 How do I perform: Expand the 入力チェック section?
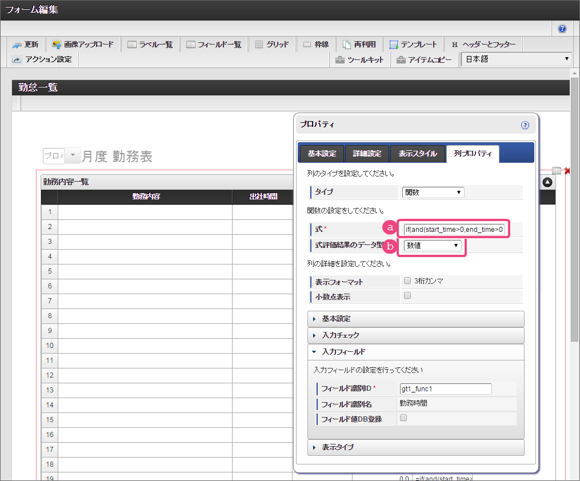[416, 335]
